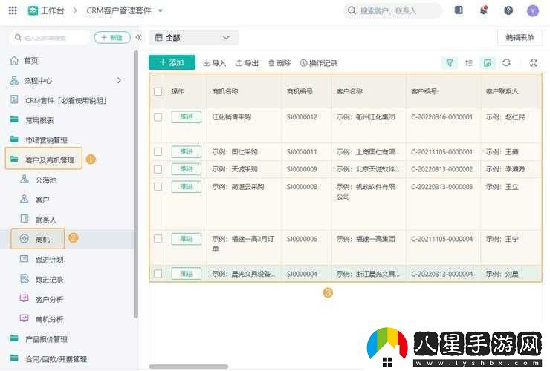The image size is (550, 371).
Task: Click the 跟进计划 plan icon
Action: [25, 259]
